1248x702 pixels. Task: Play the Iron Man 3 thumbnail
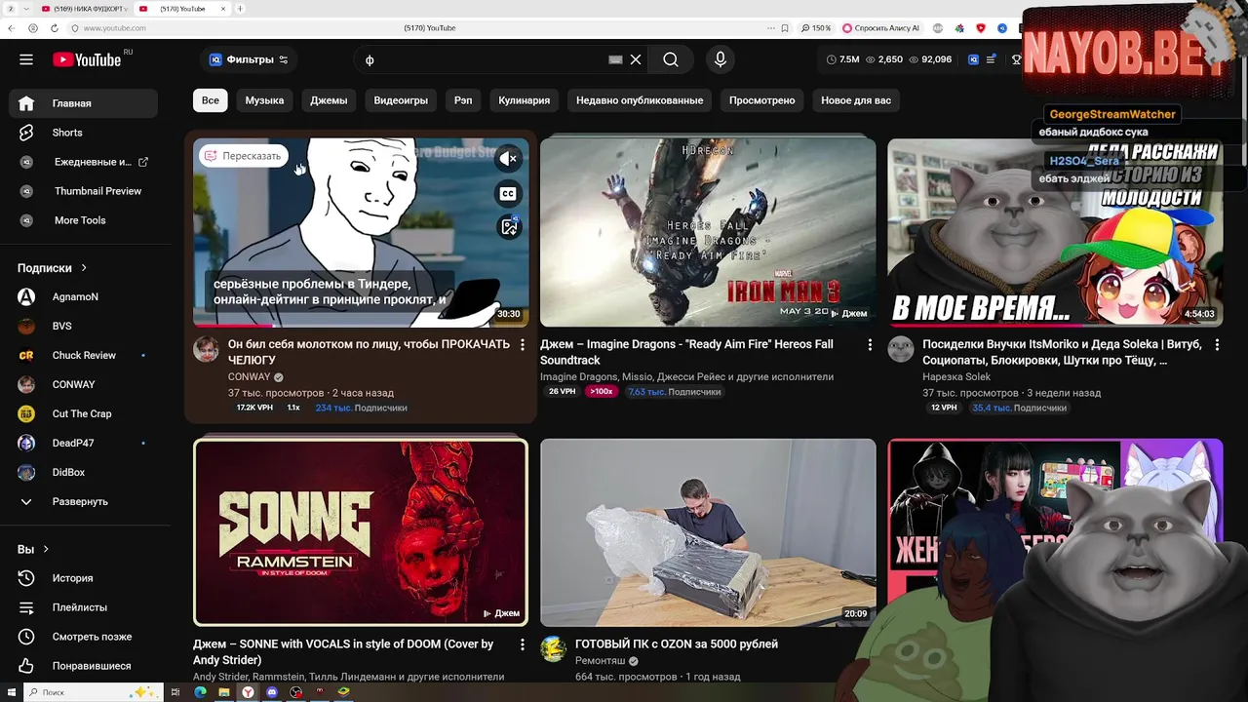pos(708,232)
